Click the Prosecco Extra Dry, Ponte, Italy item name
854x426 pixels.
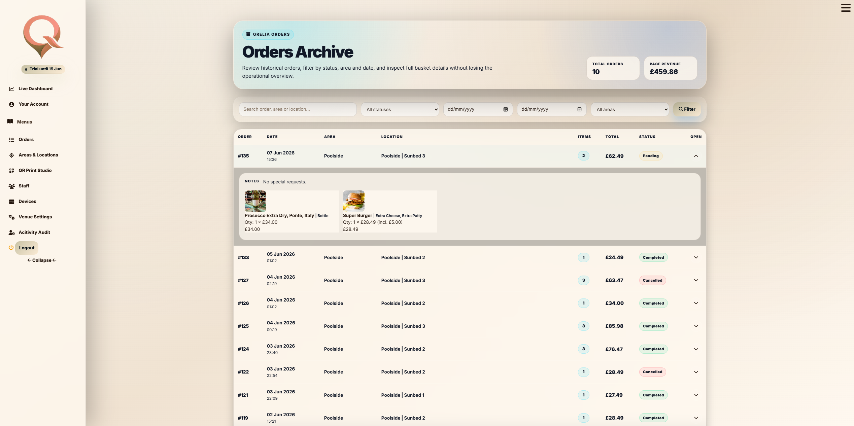click(x=279, y=216)
